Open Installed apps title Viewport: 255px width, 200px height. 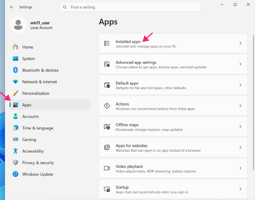click(x=128, y=42)
